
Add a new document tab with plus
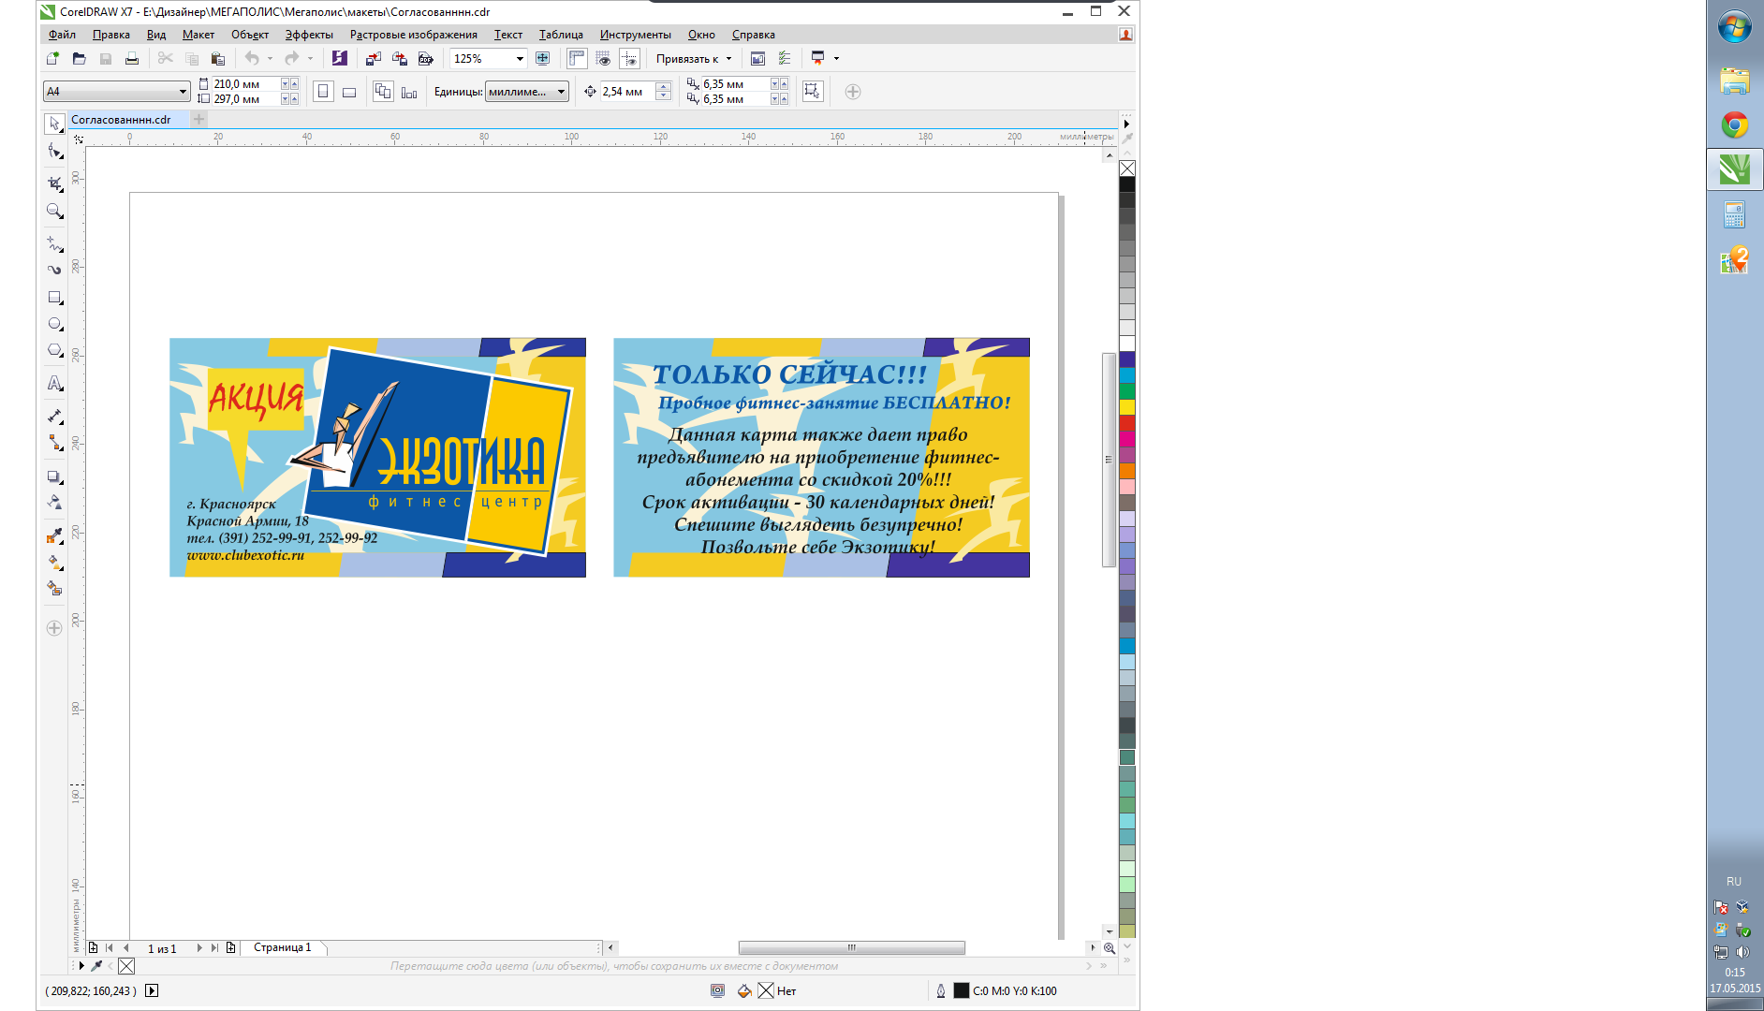(x=198, y=119)
